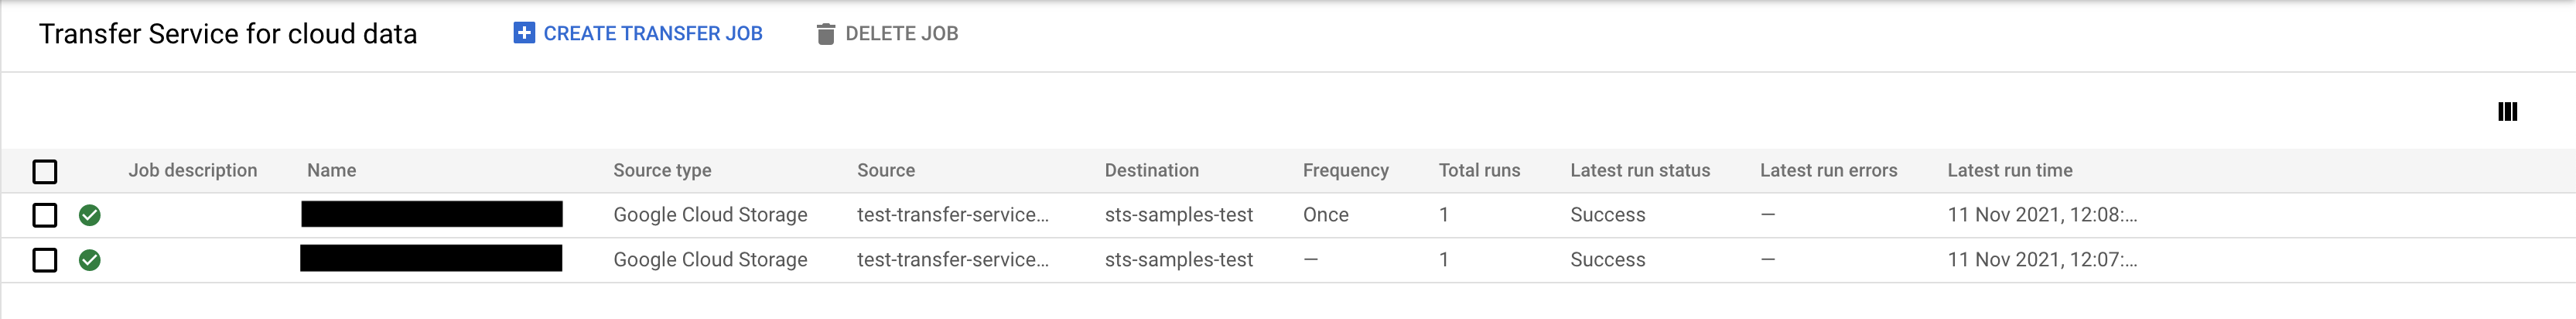
Task: Click the Total runs column header
Action: 1479,170
